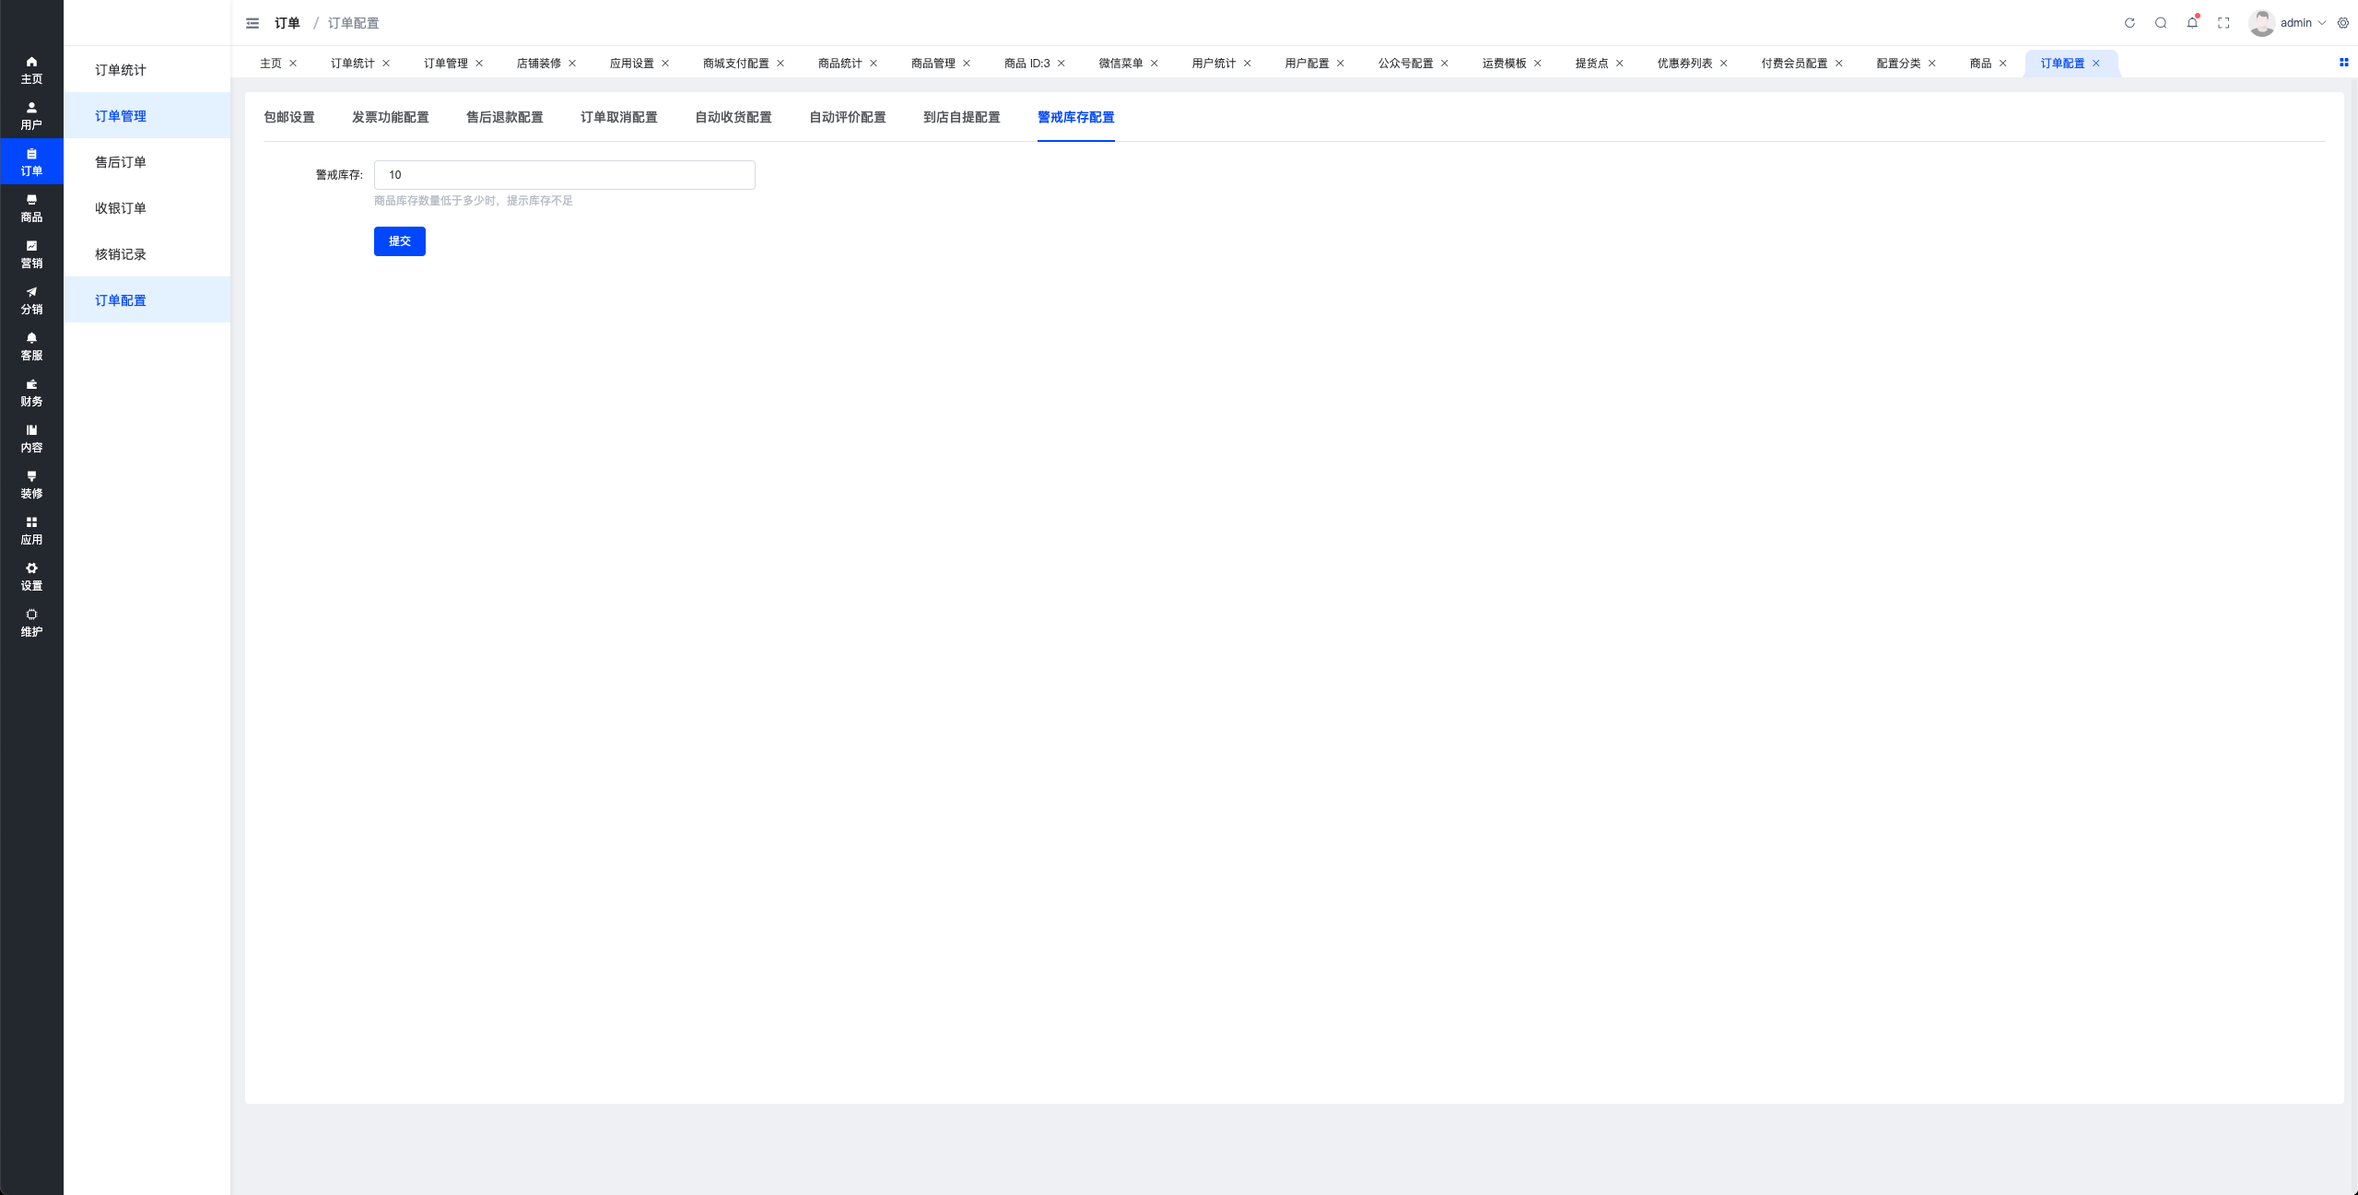Switch to 自动收货配置 tab
The image size is (2358, 1195).
point(733,117)
